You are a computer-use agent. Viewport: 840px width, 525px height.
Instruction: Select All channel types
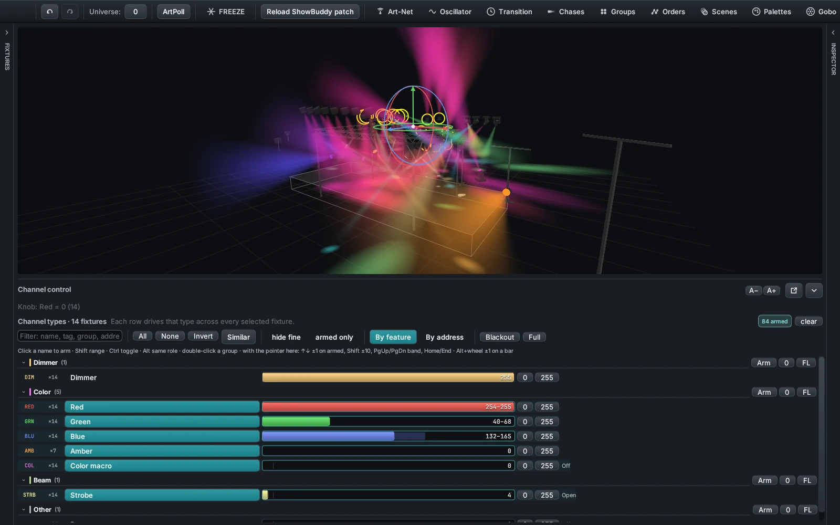(x=142, y=336)
